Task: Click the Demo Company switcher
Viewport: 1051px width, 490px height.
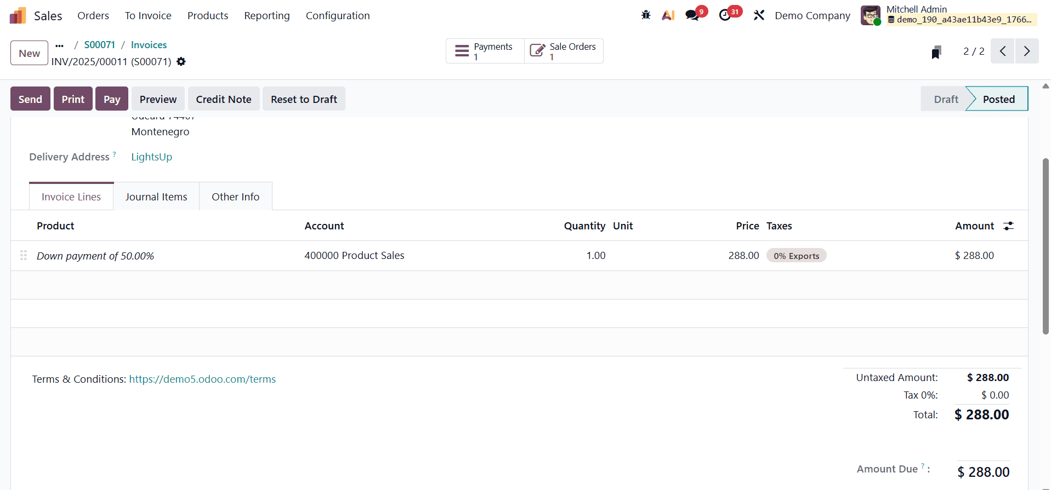Action: click(x=813, y=15)
